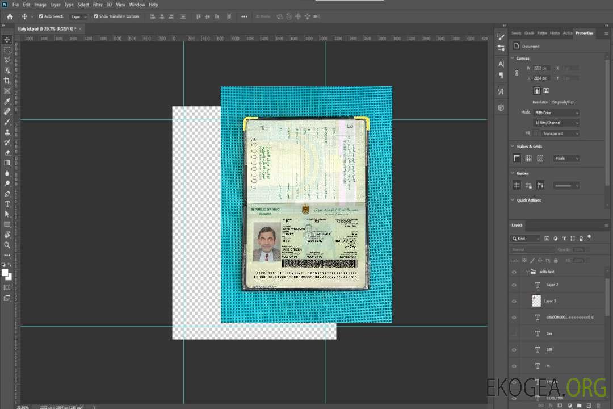Hide the Layer 2 text layer

point(514,285)
